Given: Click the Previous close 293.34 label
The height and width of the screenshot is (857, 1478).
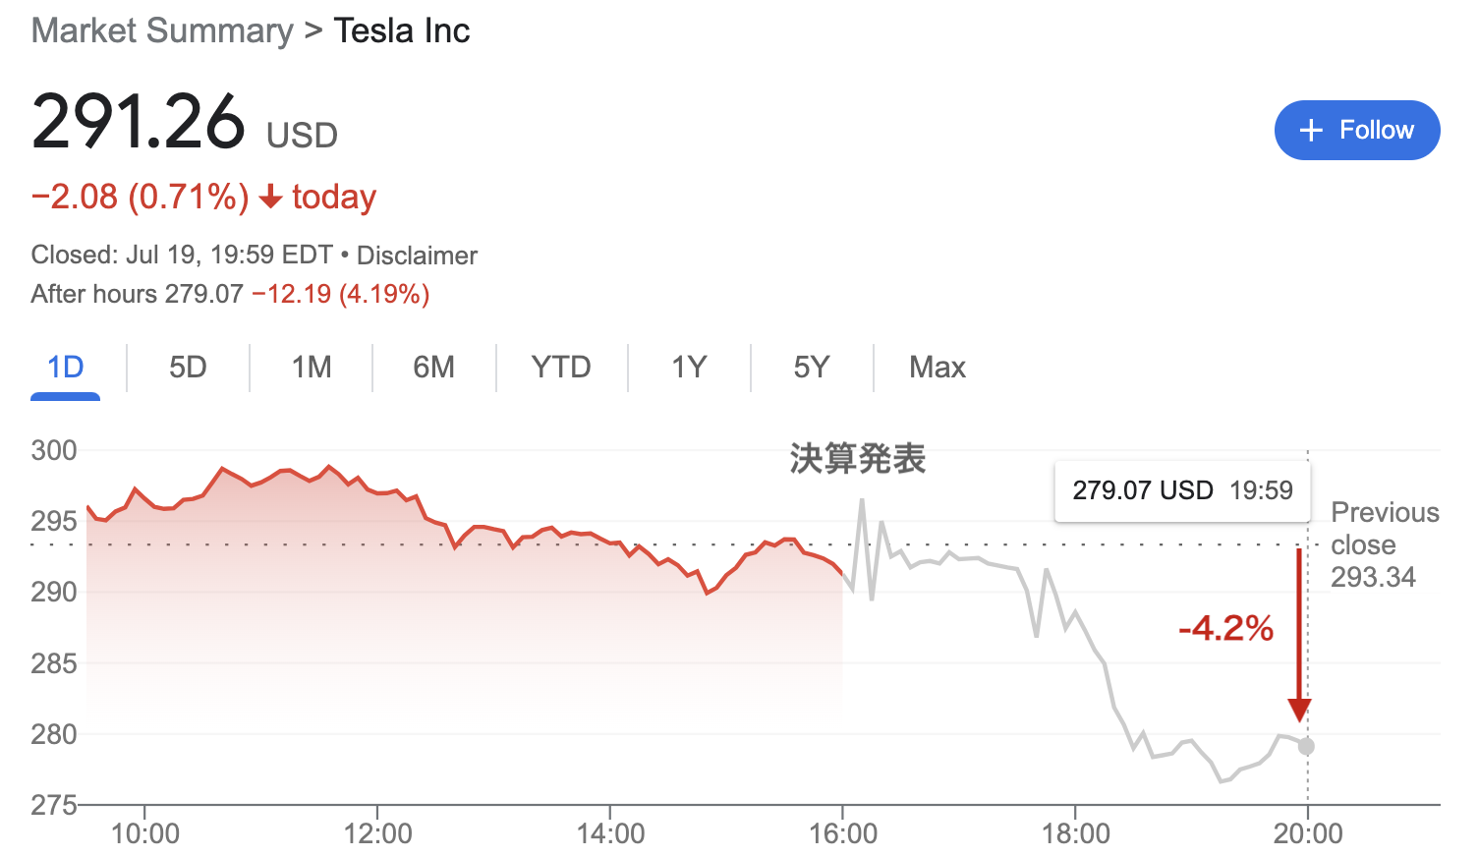Looking at the screenshot, I should (x=1384, y=544).
